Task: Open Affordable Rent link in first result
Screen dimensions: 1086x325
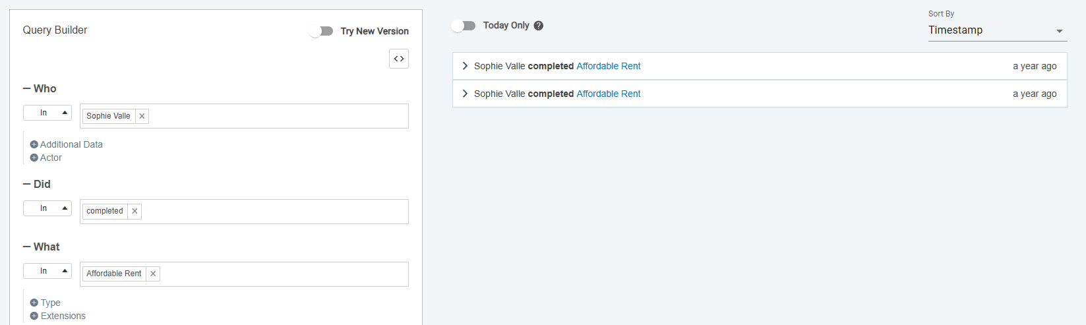Action: coord(608,66)
